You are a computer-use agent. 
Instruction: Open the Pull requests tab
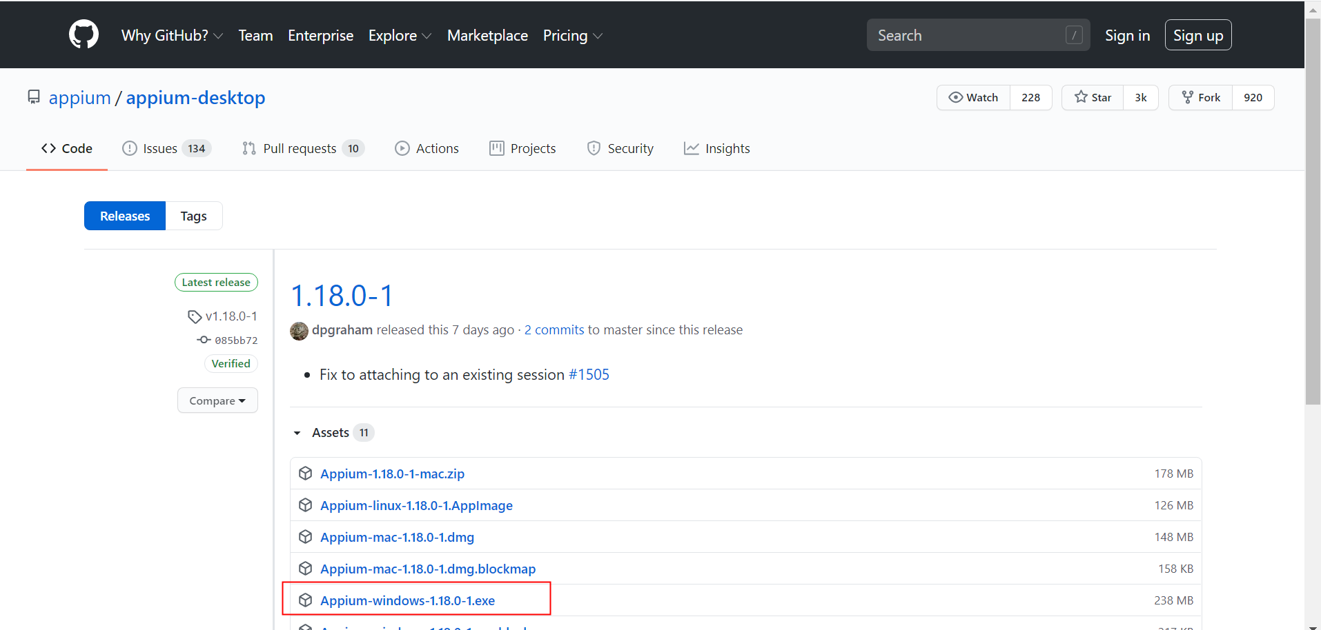coord(303,148)
